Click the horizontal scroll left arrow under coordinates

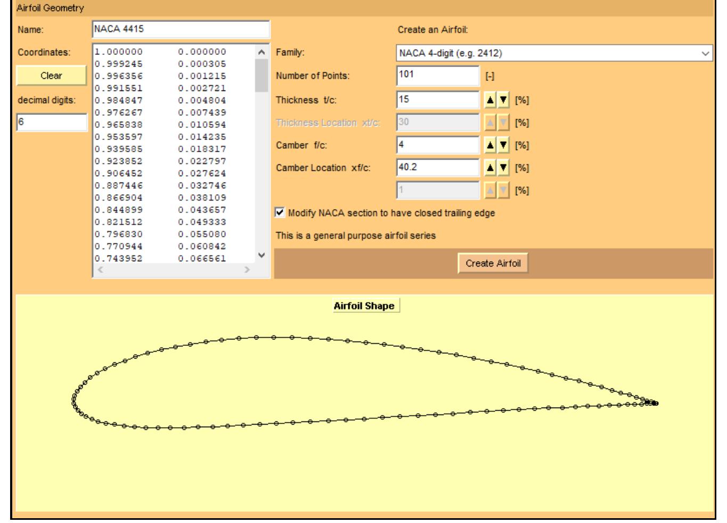(x=101, y=270)
